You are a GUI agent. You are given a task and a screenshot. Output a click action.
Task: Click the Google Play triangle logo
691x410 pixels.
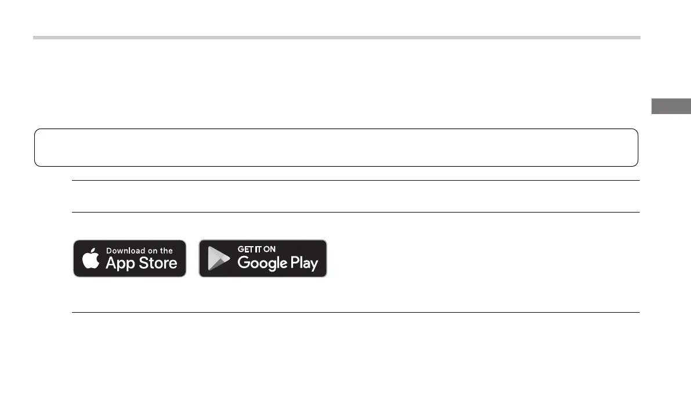point(218,258)
